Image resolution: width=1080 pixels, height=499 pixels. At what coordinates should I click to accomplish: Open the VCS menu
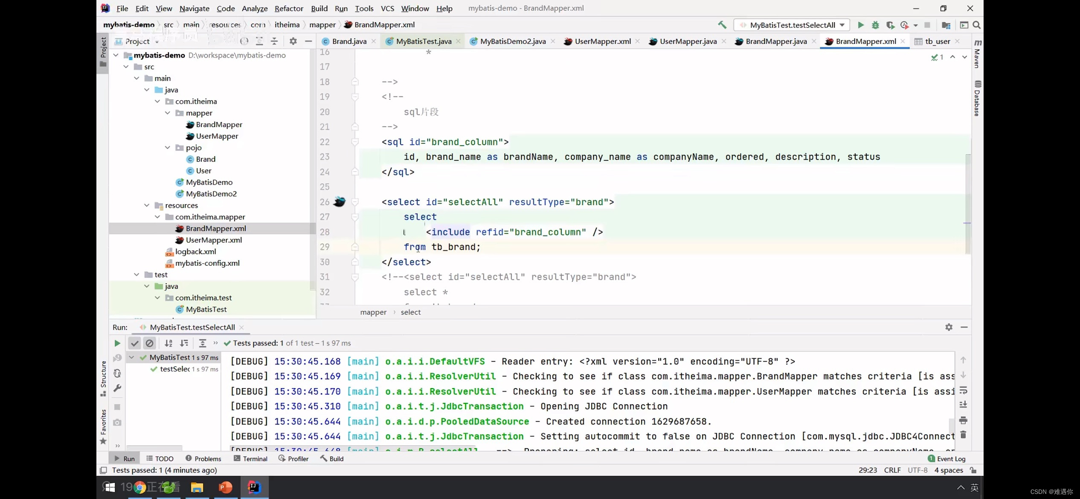[387, 8]
